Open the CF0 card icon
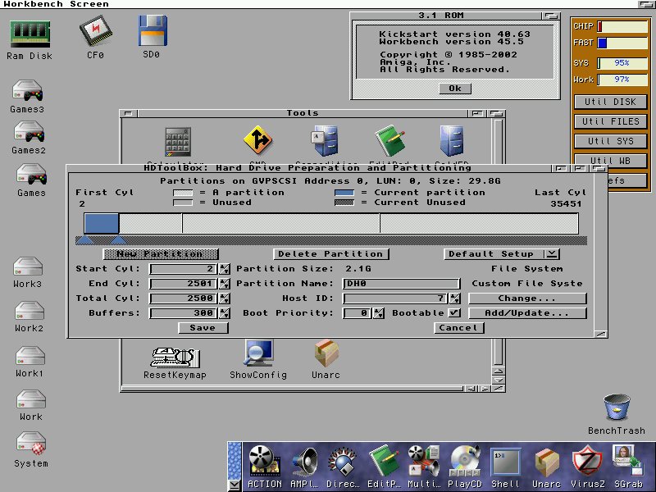Viewport: 656px width, 492px height. pos(96,30)
